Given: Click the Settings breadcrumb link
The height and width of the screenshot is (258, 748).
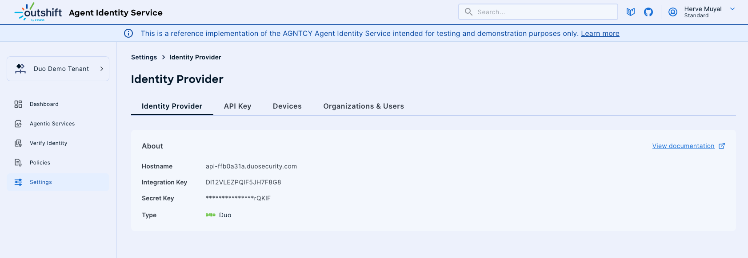Looking at the screenshot, I should [x=144, y=57].
